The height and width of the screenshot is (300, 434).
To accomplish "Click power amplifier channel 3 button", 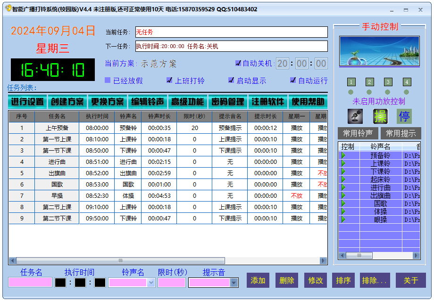I will click(388, 81).
